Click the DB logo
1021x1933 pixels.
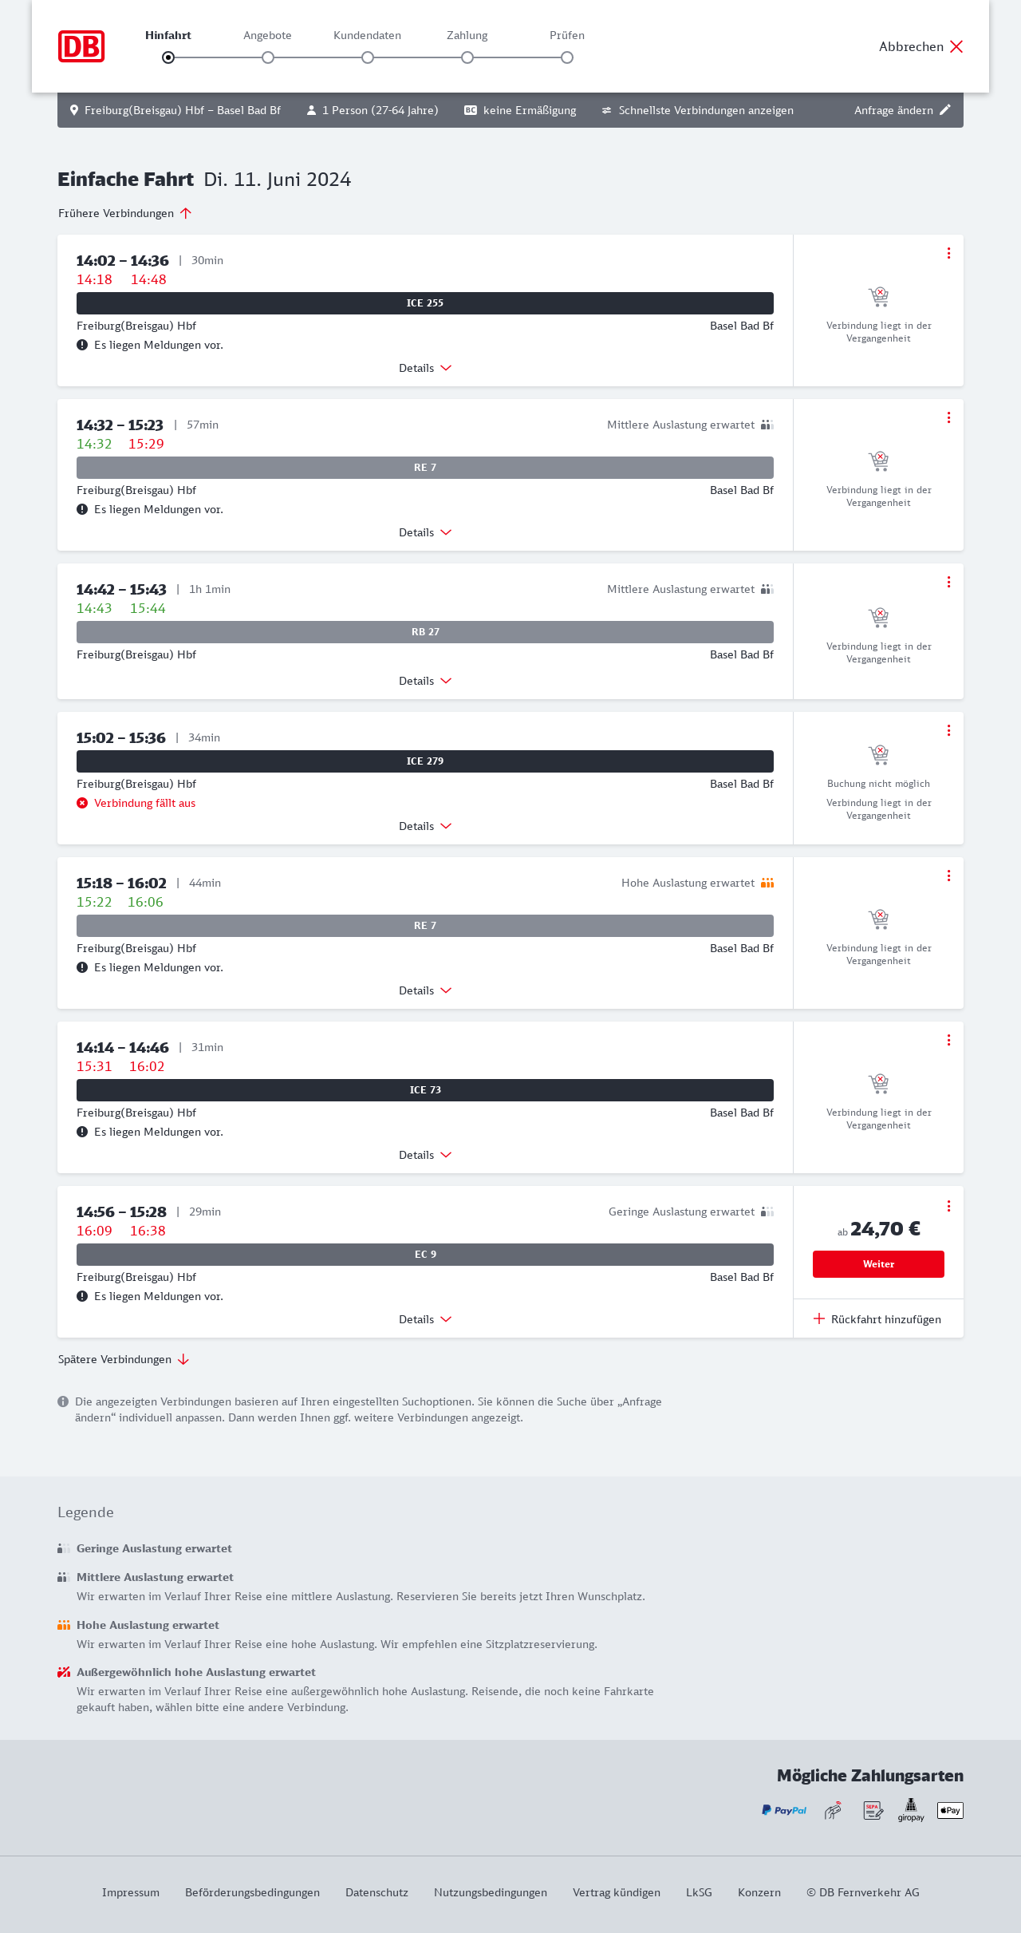[x=81, y=46]
